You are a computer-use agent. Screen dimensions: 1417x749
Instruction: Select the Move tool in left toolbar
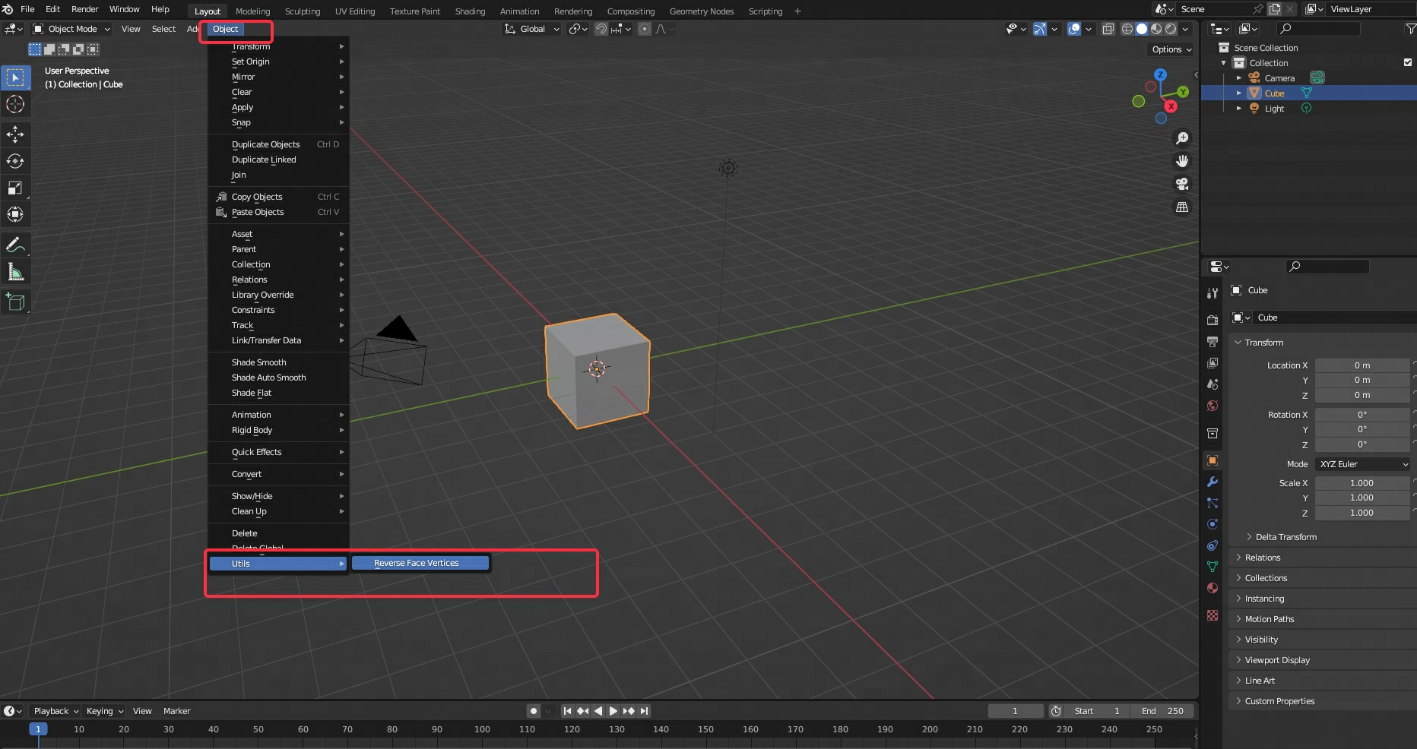[x=15, y=134]
